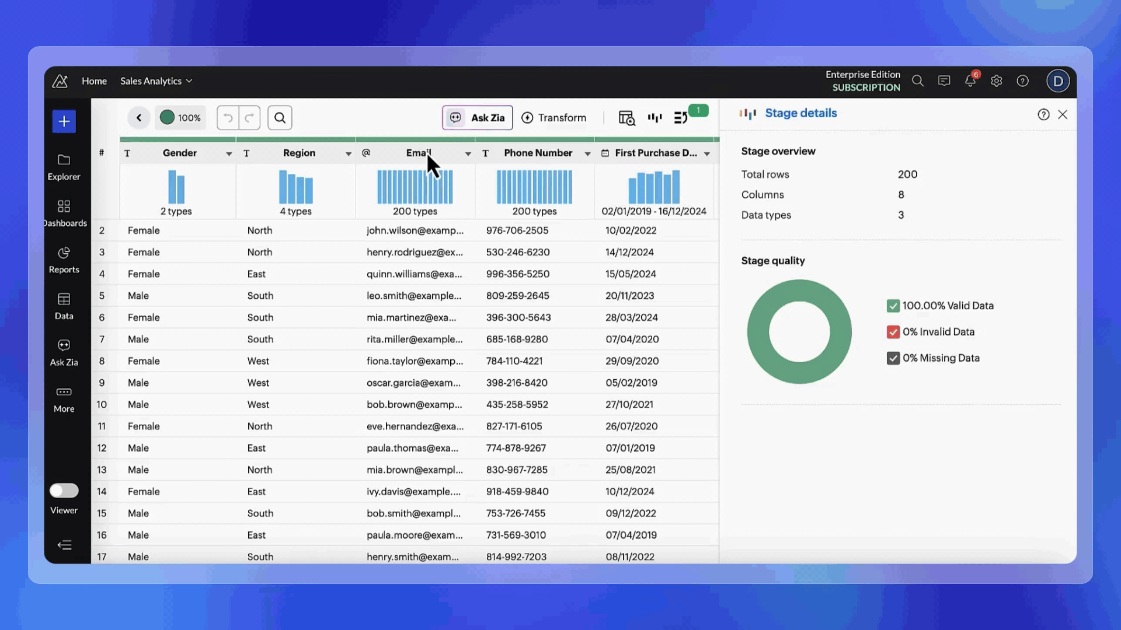1121x630 pixels.
Task: Uncheck the 0% Invalid Data checkbox
Action: [x=893, y=332]
